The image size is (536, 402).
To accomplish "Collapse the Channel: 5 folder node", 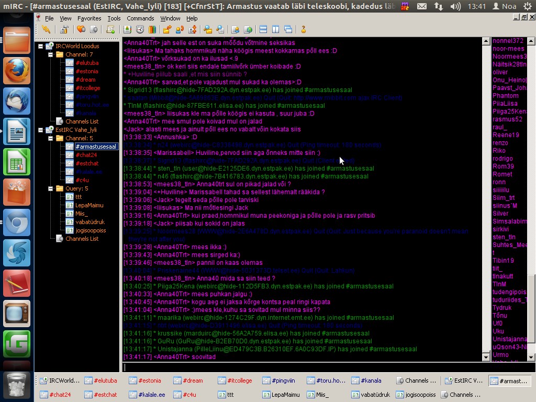I will point(51,138).
